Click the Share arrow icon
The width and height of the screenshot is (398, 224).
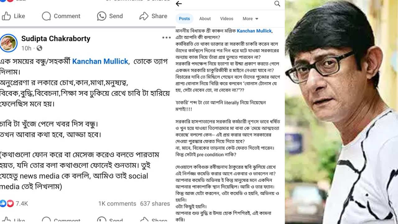(144, 16)
